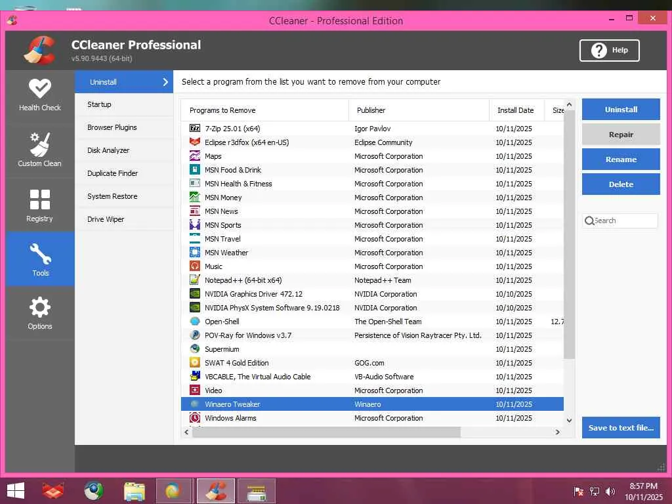Open the System Restore tab
The height and width of the screenshot is (504, 672).
coord(124,196)
